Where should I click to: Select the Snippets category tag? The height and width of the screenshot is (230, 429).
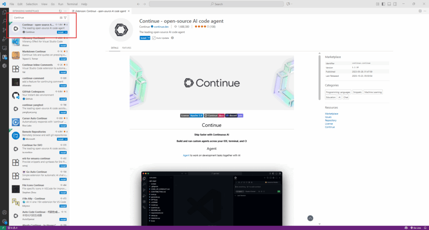pos(357,92)
